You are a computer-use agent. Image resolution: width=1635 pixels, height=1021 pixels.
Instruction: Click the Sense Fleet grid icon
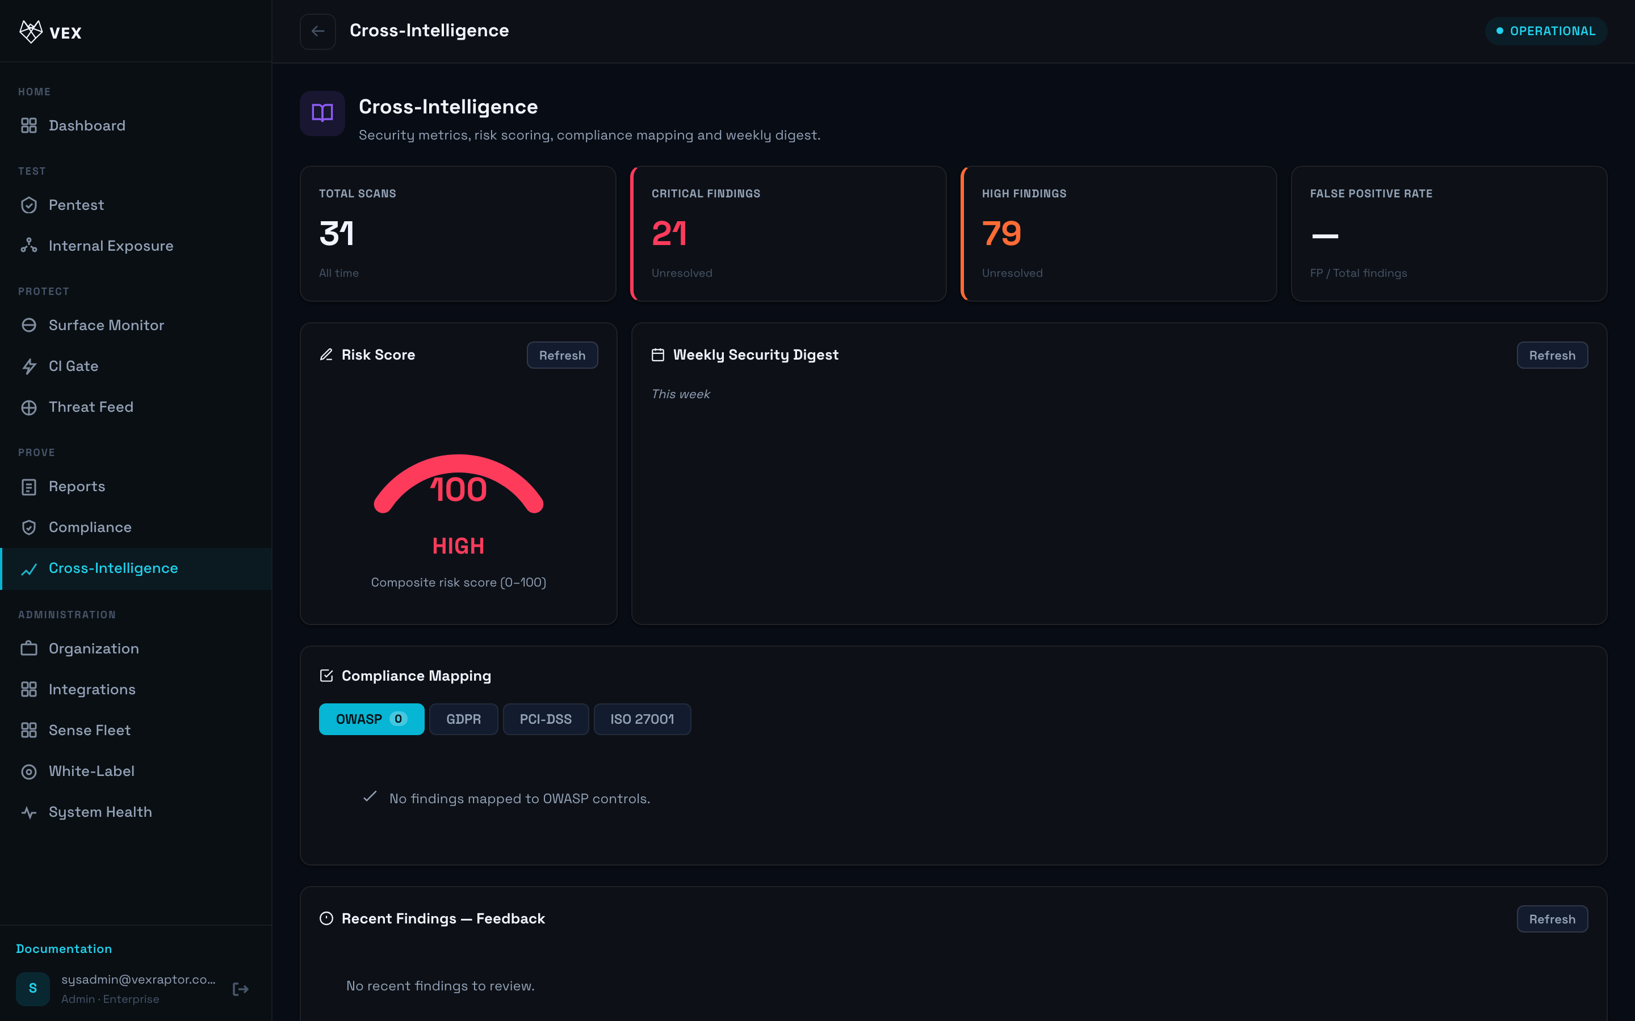[x=29, y=731]
